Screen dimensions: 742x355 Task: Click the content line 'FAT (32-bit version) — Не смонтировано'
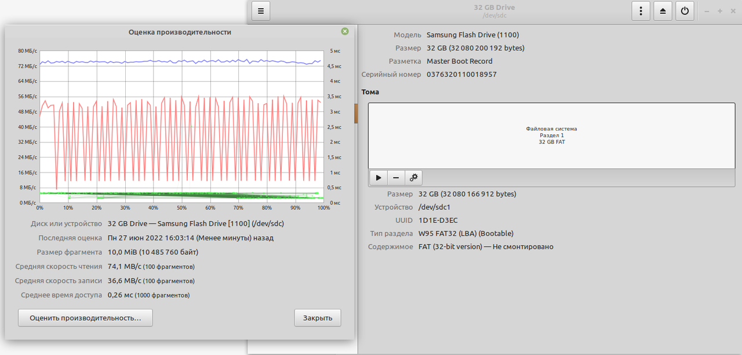click(x=486, y=247)
